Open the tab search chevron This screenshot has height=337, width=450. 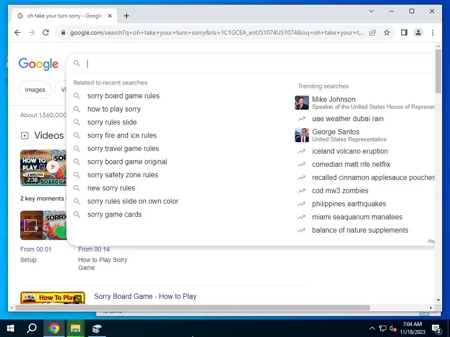371,11
